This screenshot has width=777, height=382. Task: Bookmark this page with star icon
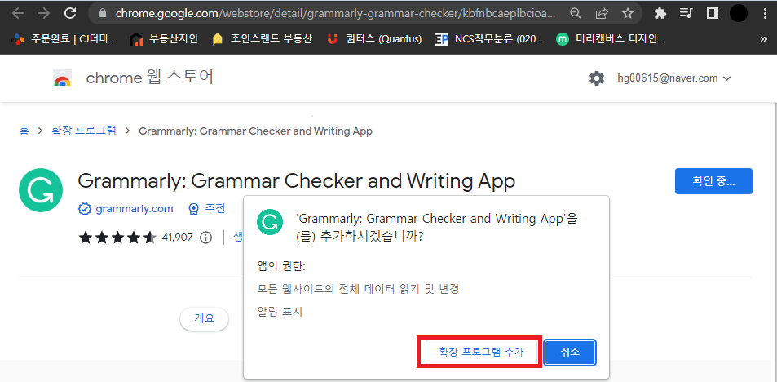pyautogui.click(x=627, y=13)
